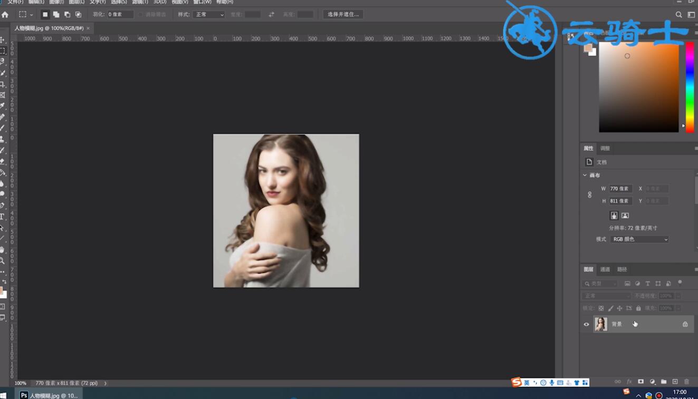Open the 选择(S) menu
The image size is (698, 399).
click(119, 2)
